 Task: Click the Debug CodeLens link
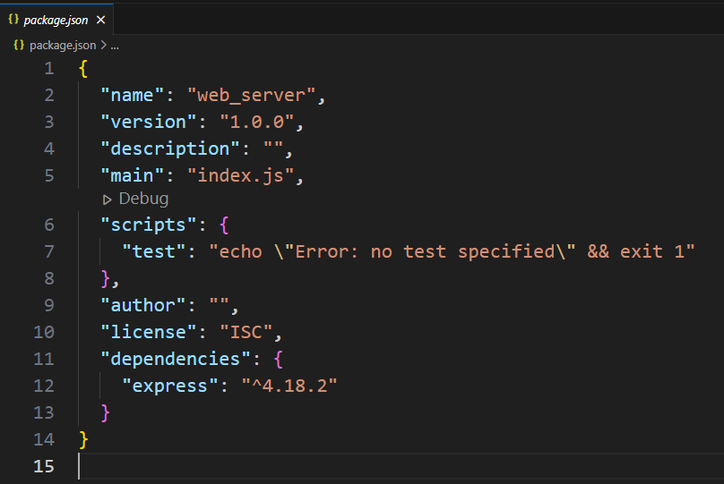coord(143,199)
